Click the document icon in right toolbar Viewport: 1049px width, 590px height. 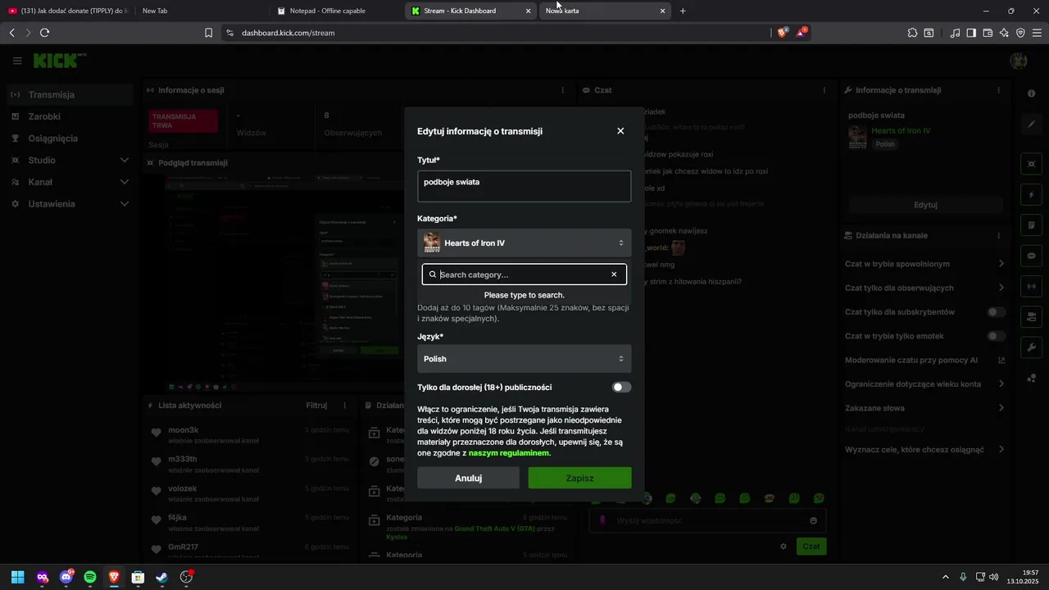1031,225
